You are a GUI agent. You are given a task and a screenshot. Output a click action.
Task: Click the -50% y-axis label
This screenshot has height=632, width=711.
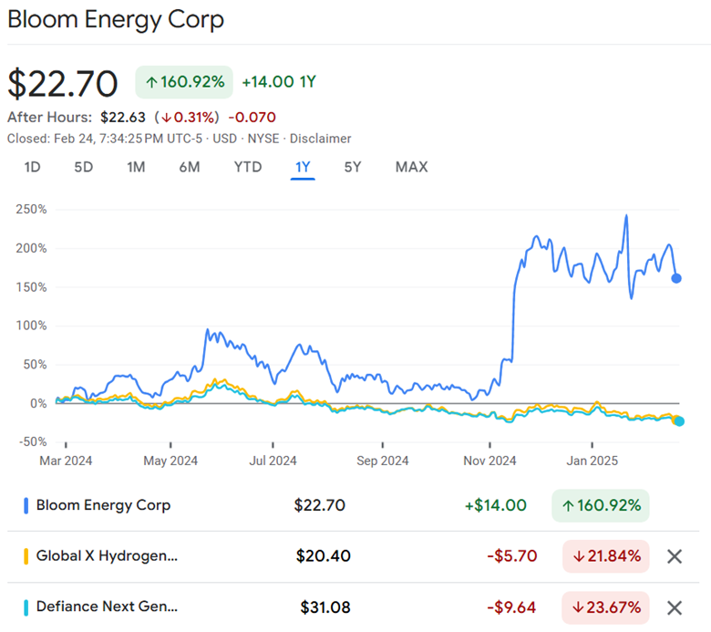pos(33,441)
